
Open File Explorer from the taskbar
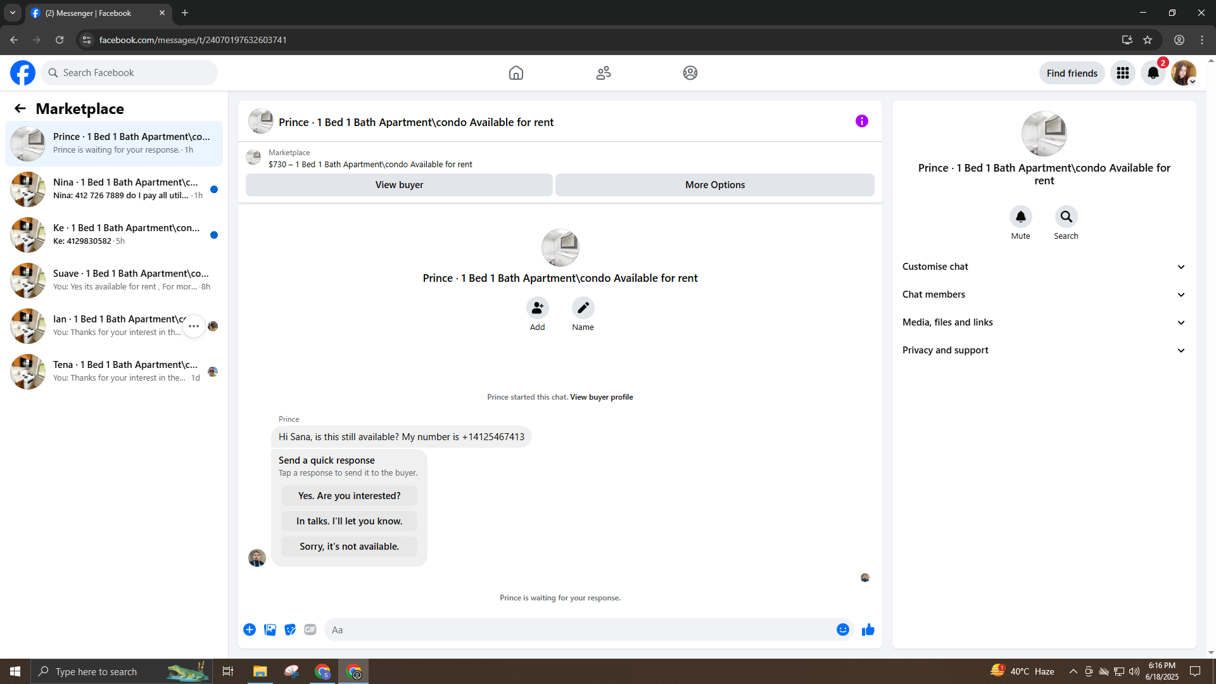click(x=260, y=671)
